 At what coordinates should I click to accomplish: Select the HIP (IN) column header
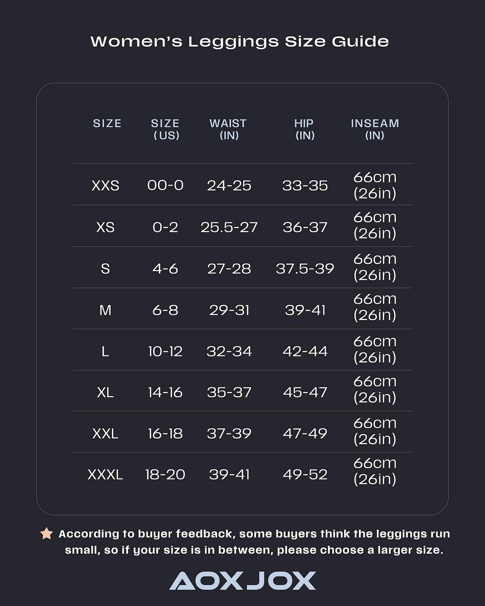click(x=304, y=129)
